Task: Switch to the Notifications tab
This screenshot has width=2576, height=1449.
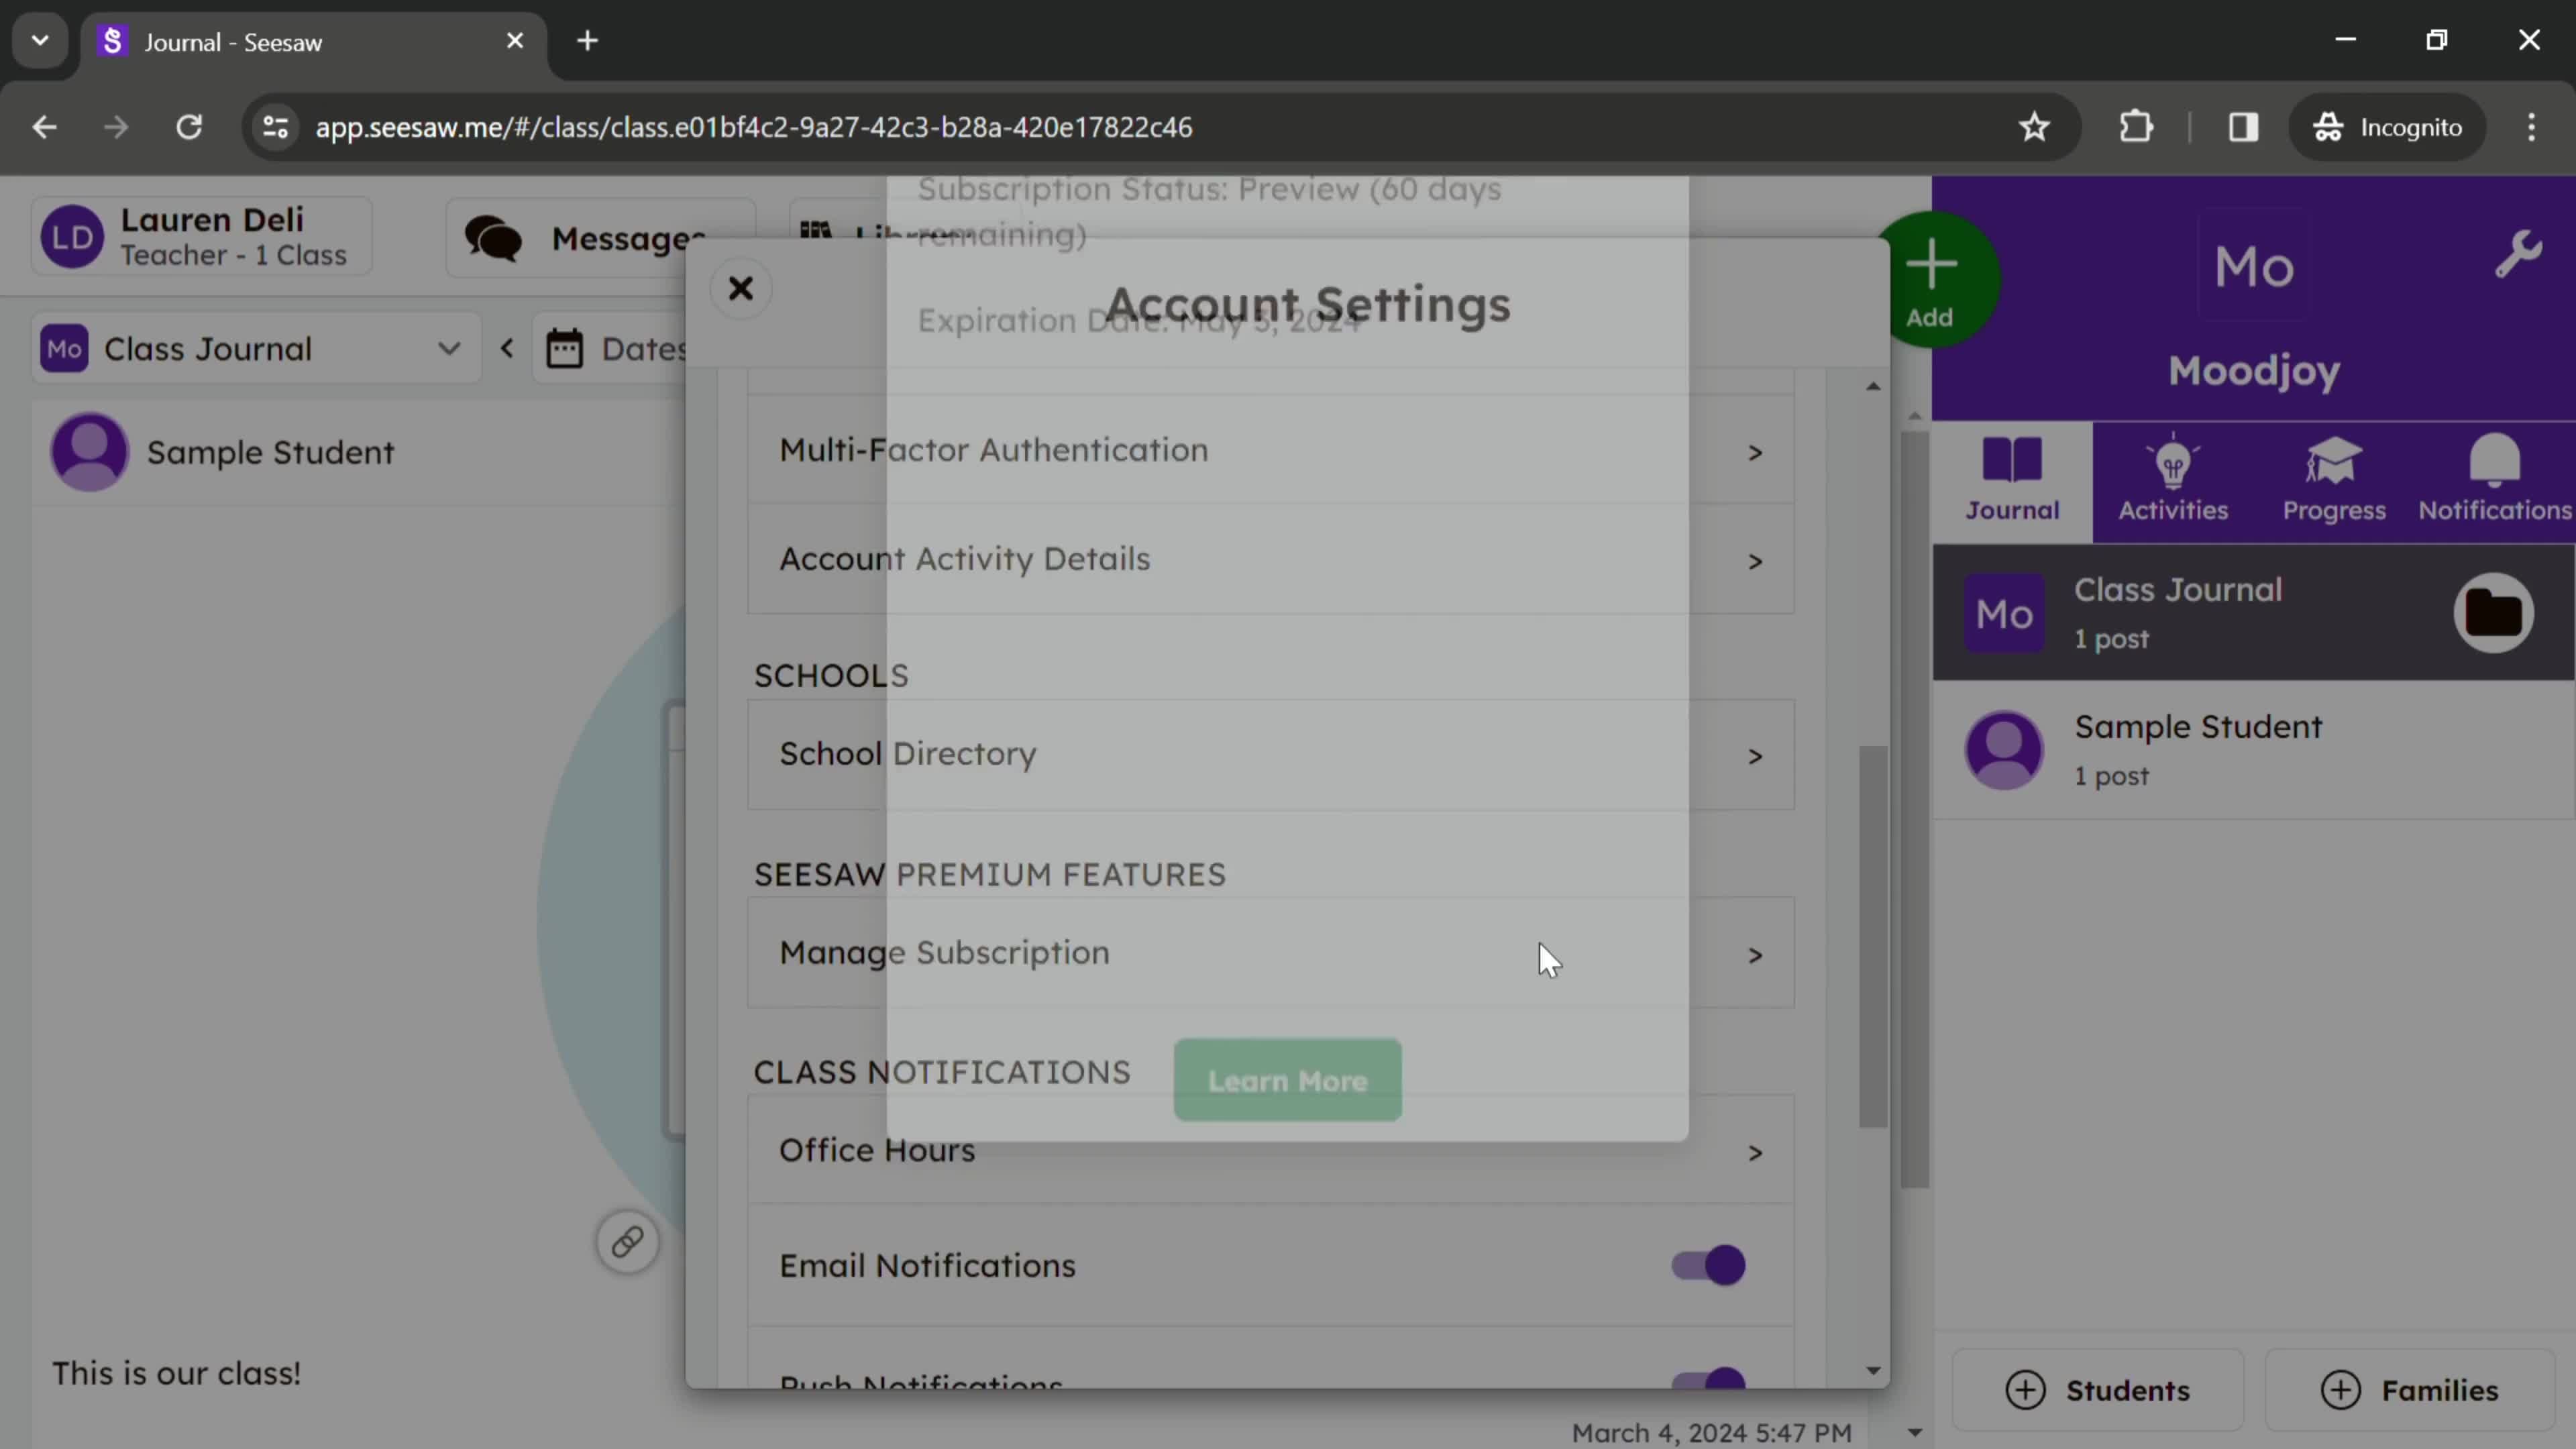Action: [x=2494, y=481]
